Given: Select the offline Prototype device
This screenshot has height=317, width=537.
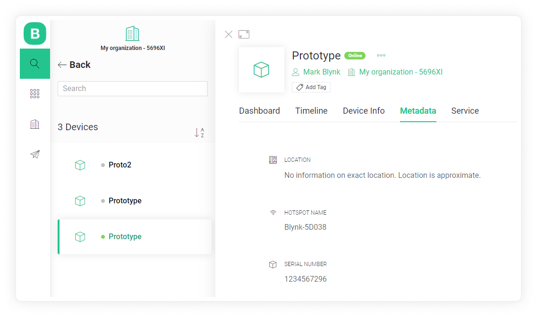Looking at the screenshot, I should (x=125, y=201).
